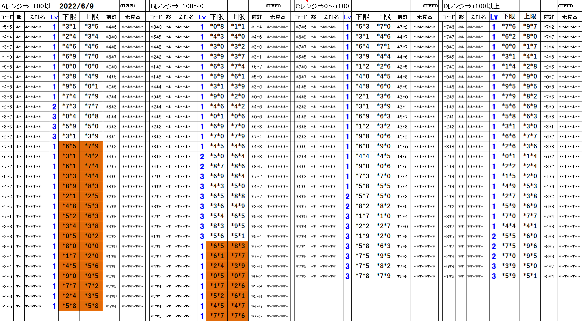Viewport: 582px width, 321px height.
Task: Select Dレンジ 上限 cell reading *2*8
Action: [530, 66]
